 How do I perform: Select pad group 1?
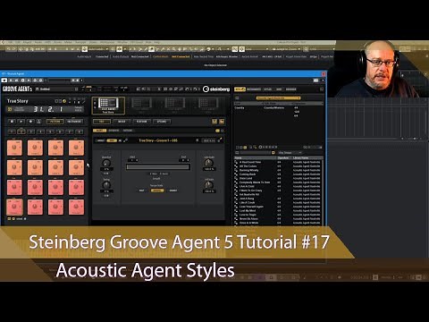12,131
